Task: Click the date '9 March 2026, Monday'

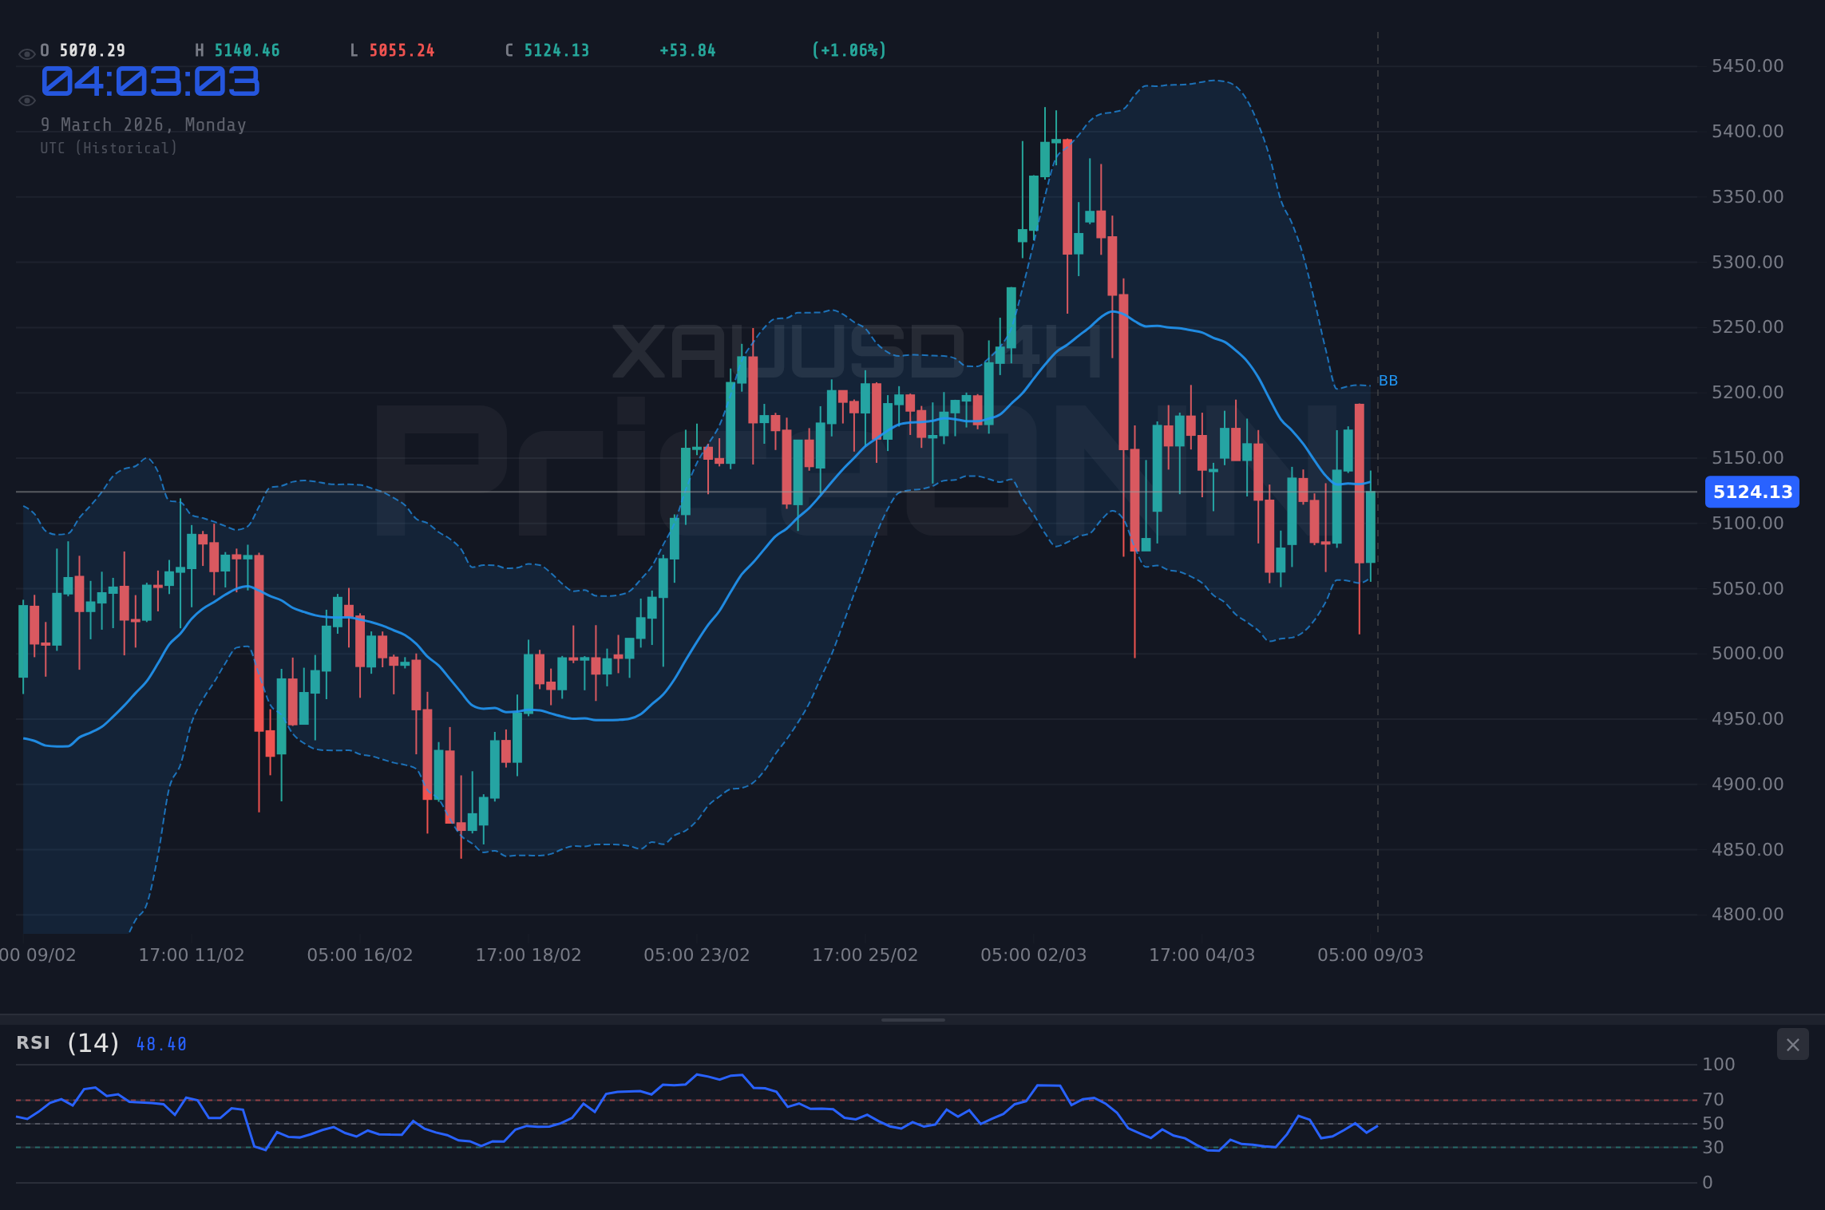Action: click(x=144, y=125)
